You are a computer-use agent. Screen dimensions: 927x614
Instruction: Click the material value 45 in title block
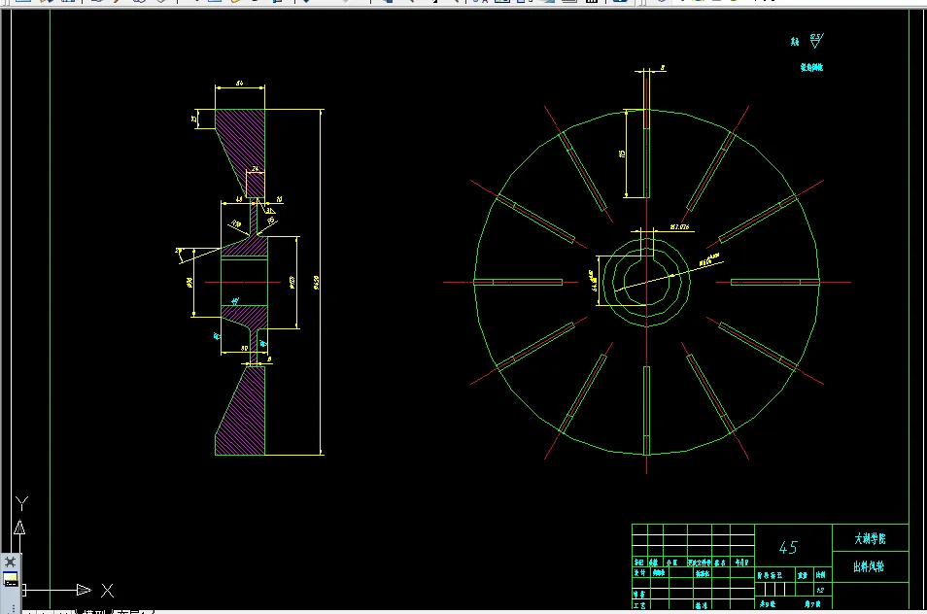[788, 548]
